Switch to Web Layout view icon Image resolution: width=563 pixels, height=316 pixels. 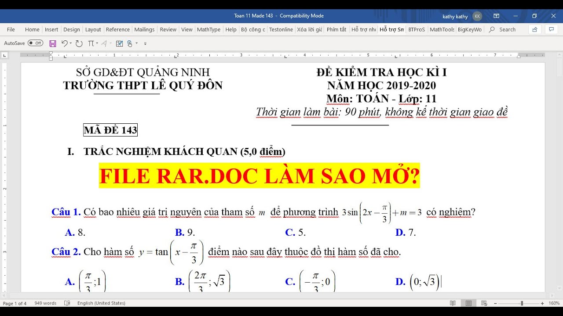pos(484,303)
